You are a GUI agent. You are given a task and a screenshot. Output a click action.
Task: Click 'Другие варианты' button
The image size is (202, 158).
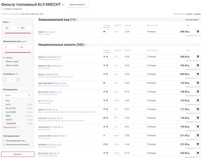click(77, 5)
